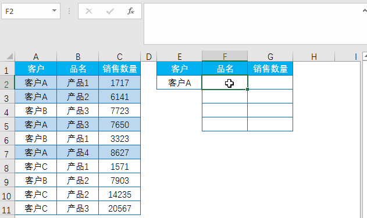Select row 10 header
Viewport: 367px width, 218px height.
tap(6, 194)
